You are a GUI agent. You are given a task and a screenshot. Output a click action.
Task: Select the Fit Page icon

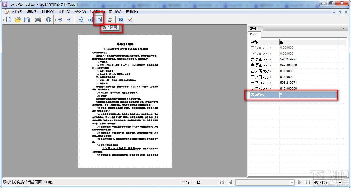[81, 20]
